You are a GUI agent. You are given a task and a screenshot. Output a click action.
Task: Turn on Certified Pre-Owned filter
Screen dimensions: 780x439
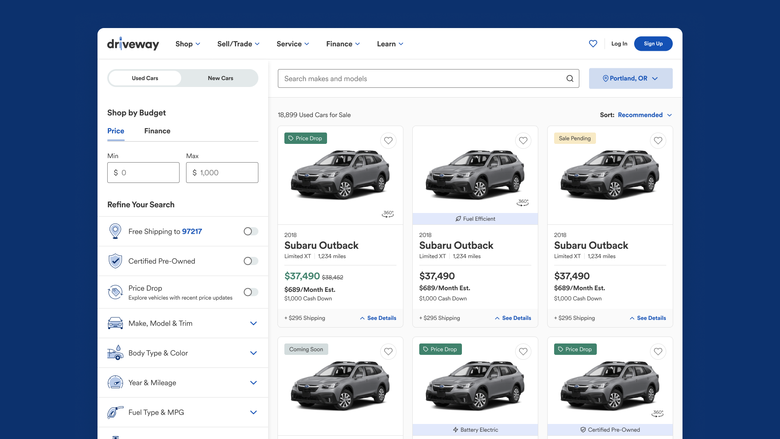251,261
